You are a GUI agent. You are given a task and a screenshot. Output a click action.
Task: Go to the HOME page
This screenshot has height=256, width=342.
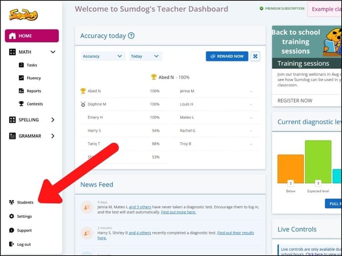click(32, 36)
